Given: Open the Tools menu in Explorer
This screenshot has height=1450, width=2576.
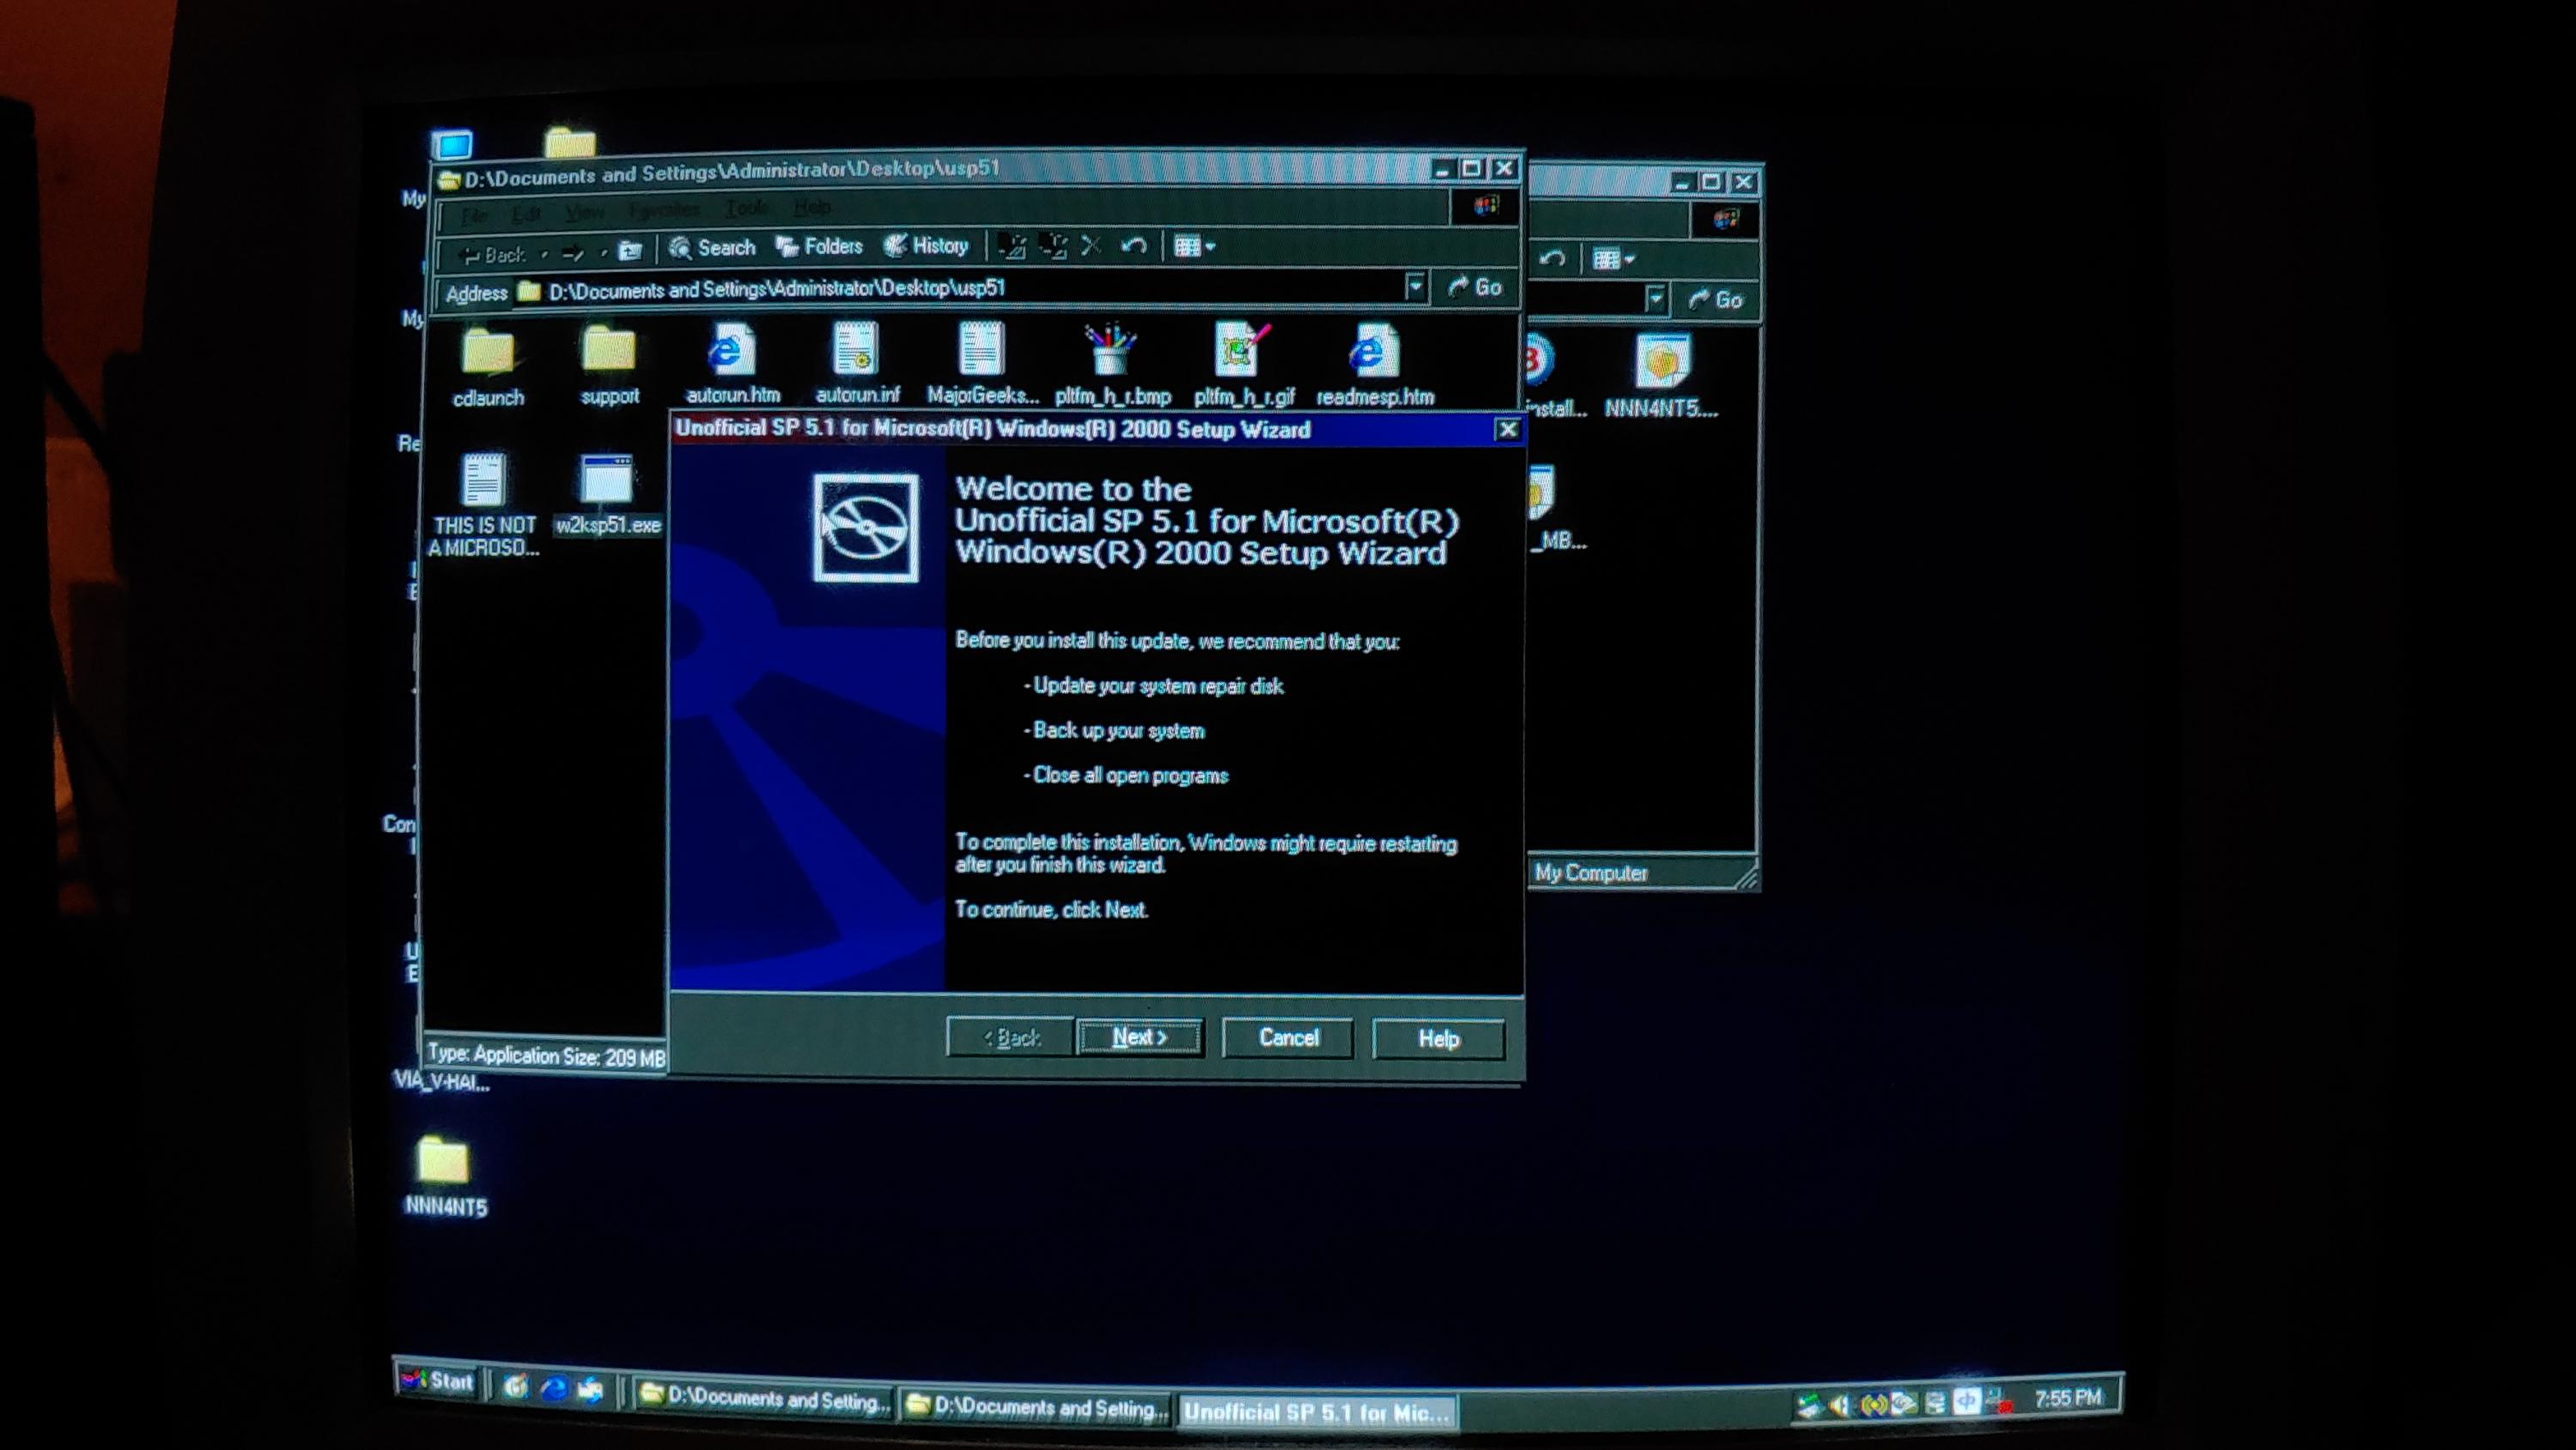Looking at the screenshot, I should click(746, 208).
